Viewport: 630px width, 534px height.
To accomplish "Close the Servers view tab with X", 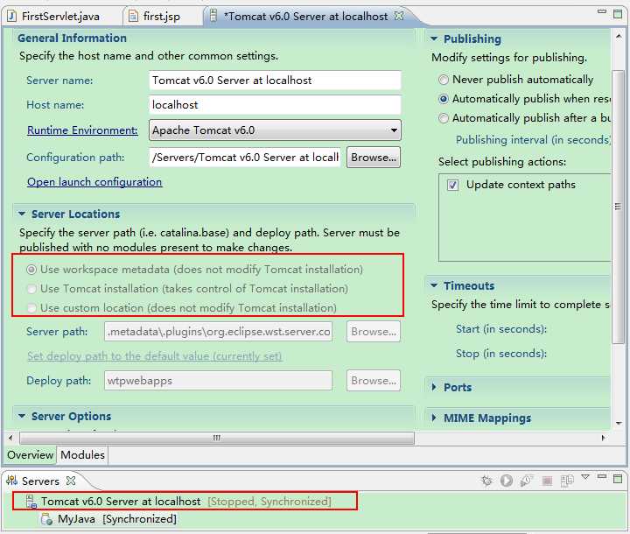I will (71, 481).
